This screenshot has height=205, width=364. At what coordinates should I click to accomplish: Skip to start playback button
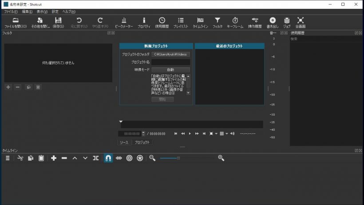tap(176, 134)
